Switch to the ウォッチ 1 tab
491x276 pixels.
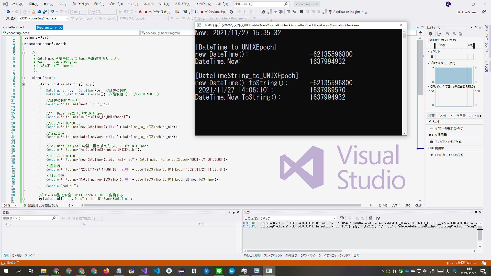coord(30,255)
